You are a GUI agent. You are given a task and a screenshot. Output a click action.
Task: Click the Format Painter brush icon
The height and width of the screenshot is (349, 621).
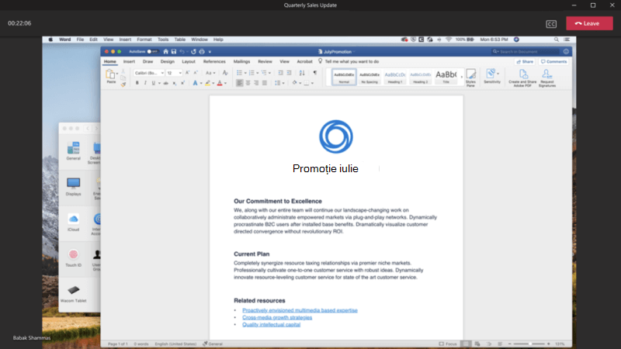[123, 85]
